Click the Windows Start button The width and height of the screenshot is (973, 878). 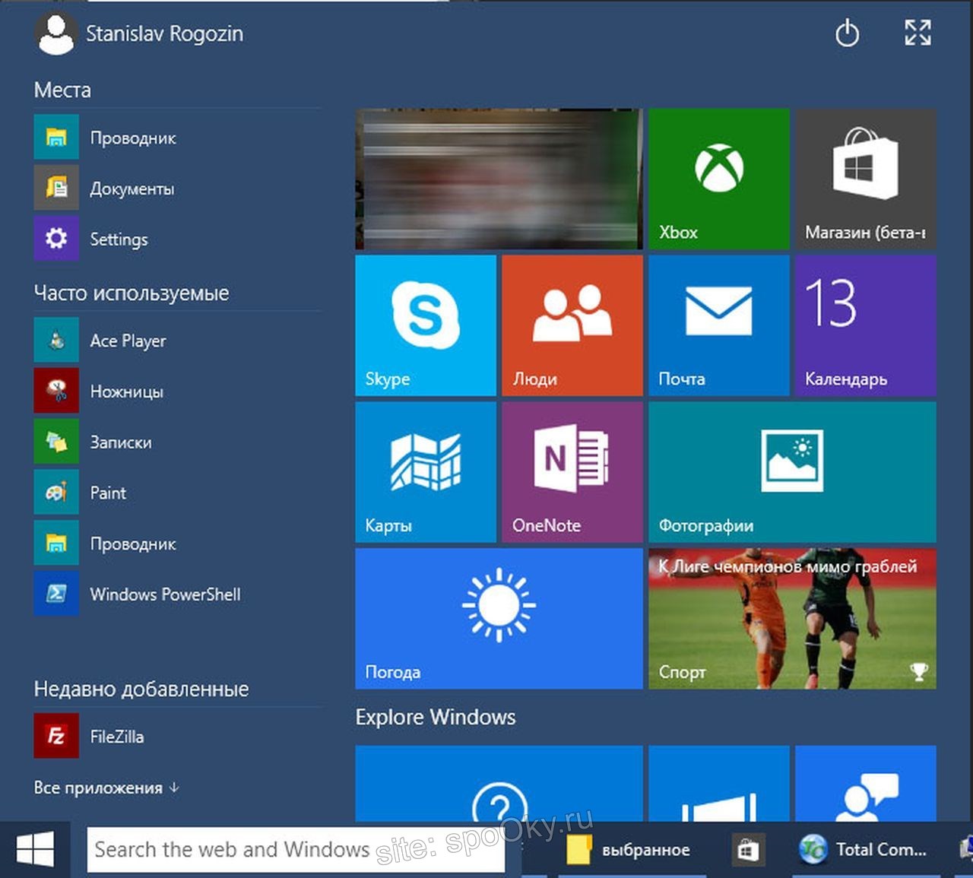(35, 849)
